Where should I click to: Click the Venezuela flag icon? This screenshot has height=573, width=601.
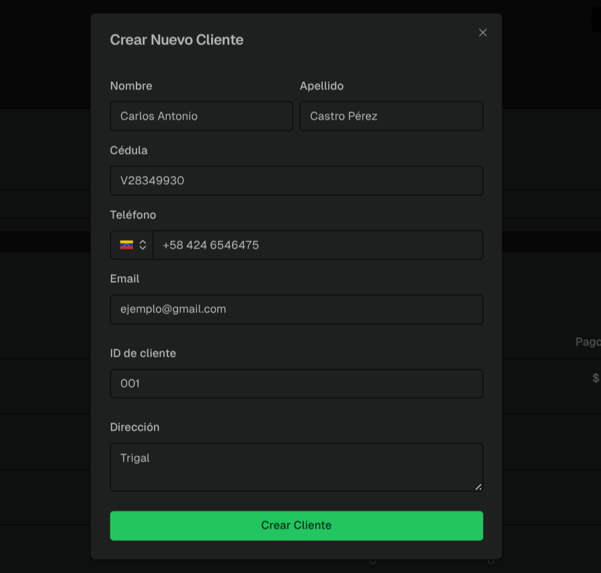coord(126,245)
